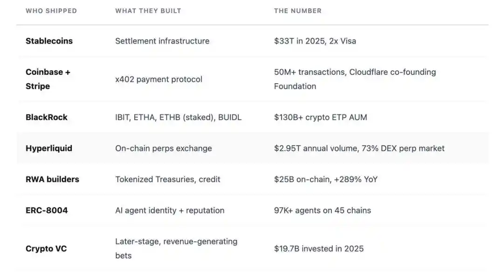Click the BlackRock row name
The height and width of the screenshot is (279, 503).
(x=47, y=117)
